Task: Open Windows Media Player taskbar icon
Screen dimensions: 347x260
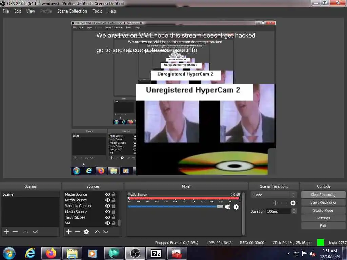Action: pos(93,253)
